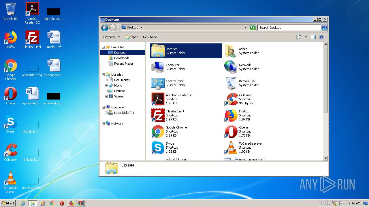Select the Libraries system folder in Explorer
Viewport: 369px width, 207px height.
186,51
